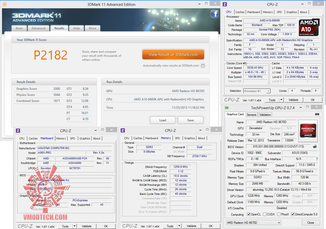The height and width of the screenshot is (229, 326).
Task: Click the Tools button in the top-right CPU-Z window
Action: click(x=272, y=100)
